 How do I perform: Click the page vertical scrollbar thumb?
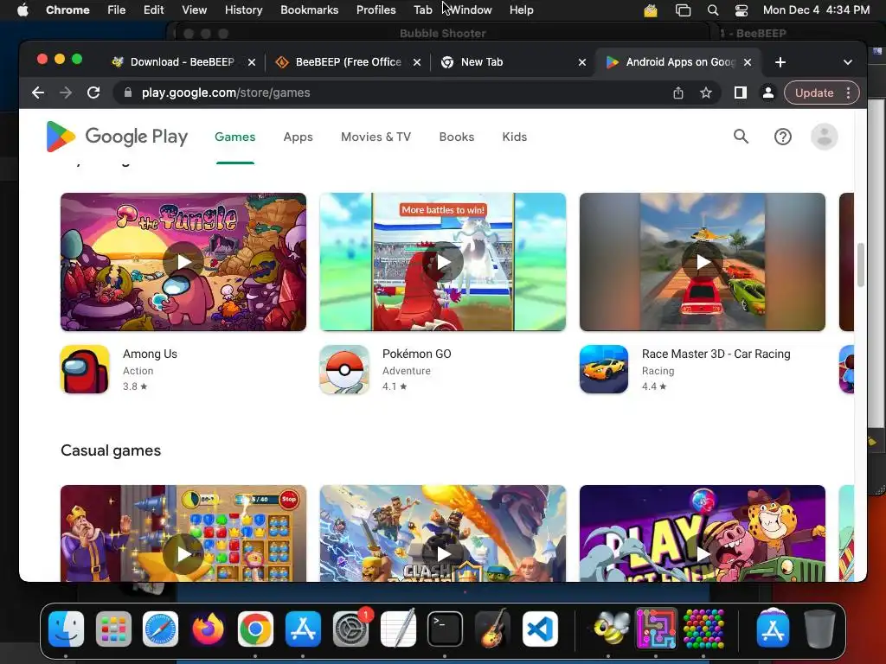click(x=860, y=265)
